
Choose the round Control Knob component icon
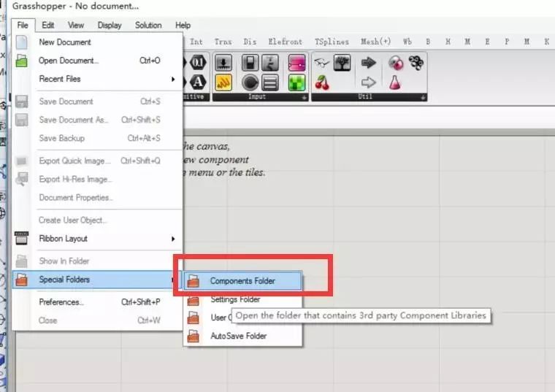click(250, 82)
